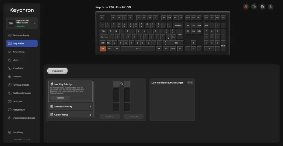The image size is (283, 146).
Task: Go to Taster Test page
Action: pos(22,101)
